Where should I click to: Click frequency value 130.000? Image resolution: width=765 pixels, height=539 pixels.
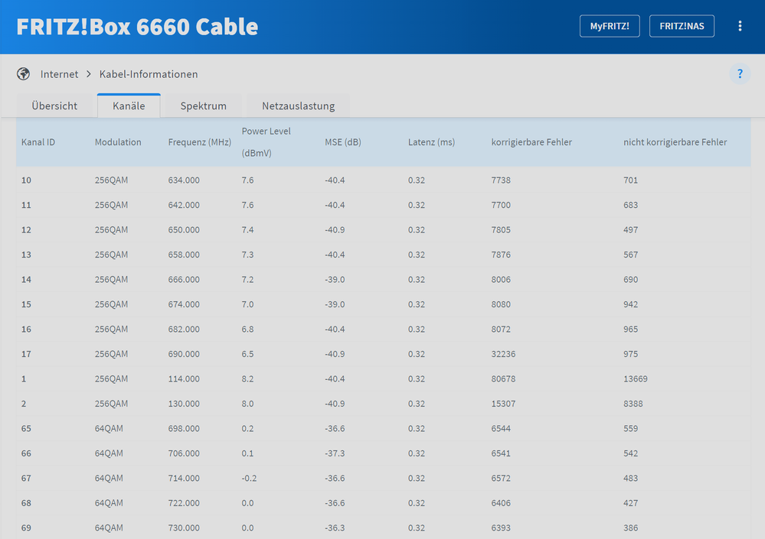(x=184, y=404)
